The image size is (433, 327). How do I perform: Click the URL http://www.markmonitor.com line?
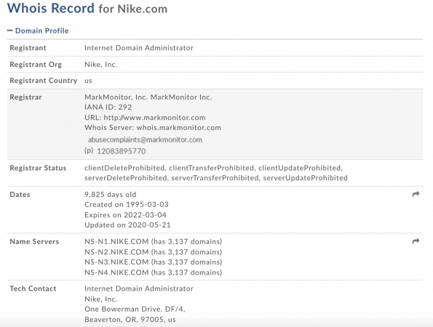[145, 118]
